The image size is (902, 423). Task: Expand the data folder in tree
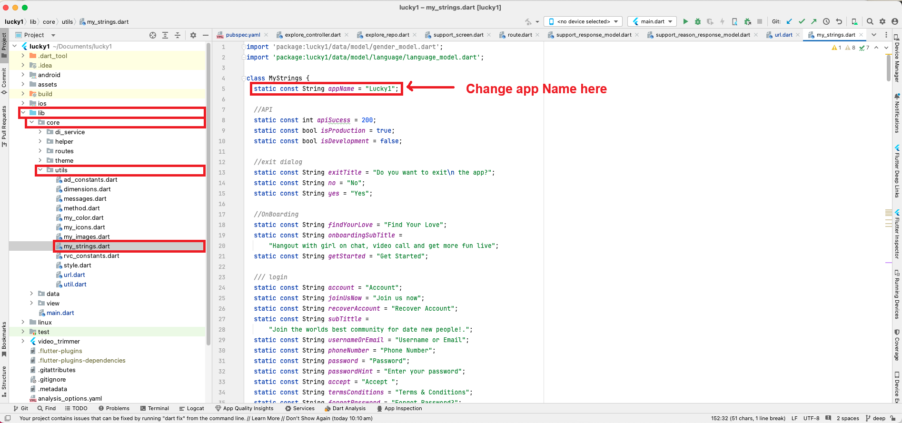(x=32, y=294)
